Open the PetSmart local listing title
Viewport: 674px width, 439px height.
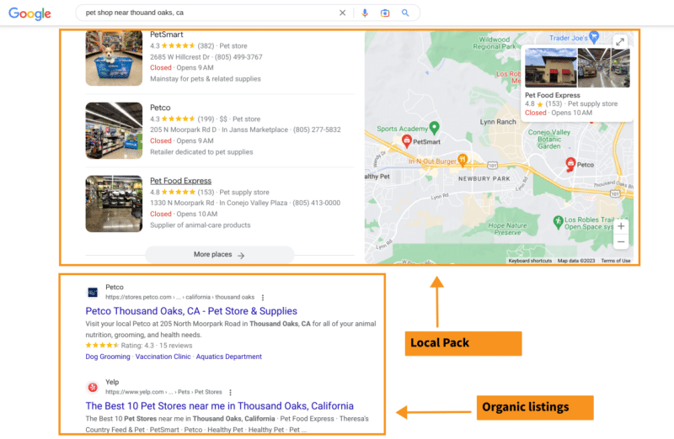point(166,34)
